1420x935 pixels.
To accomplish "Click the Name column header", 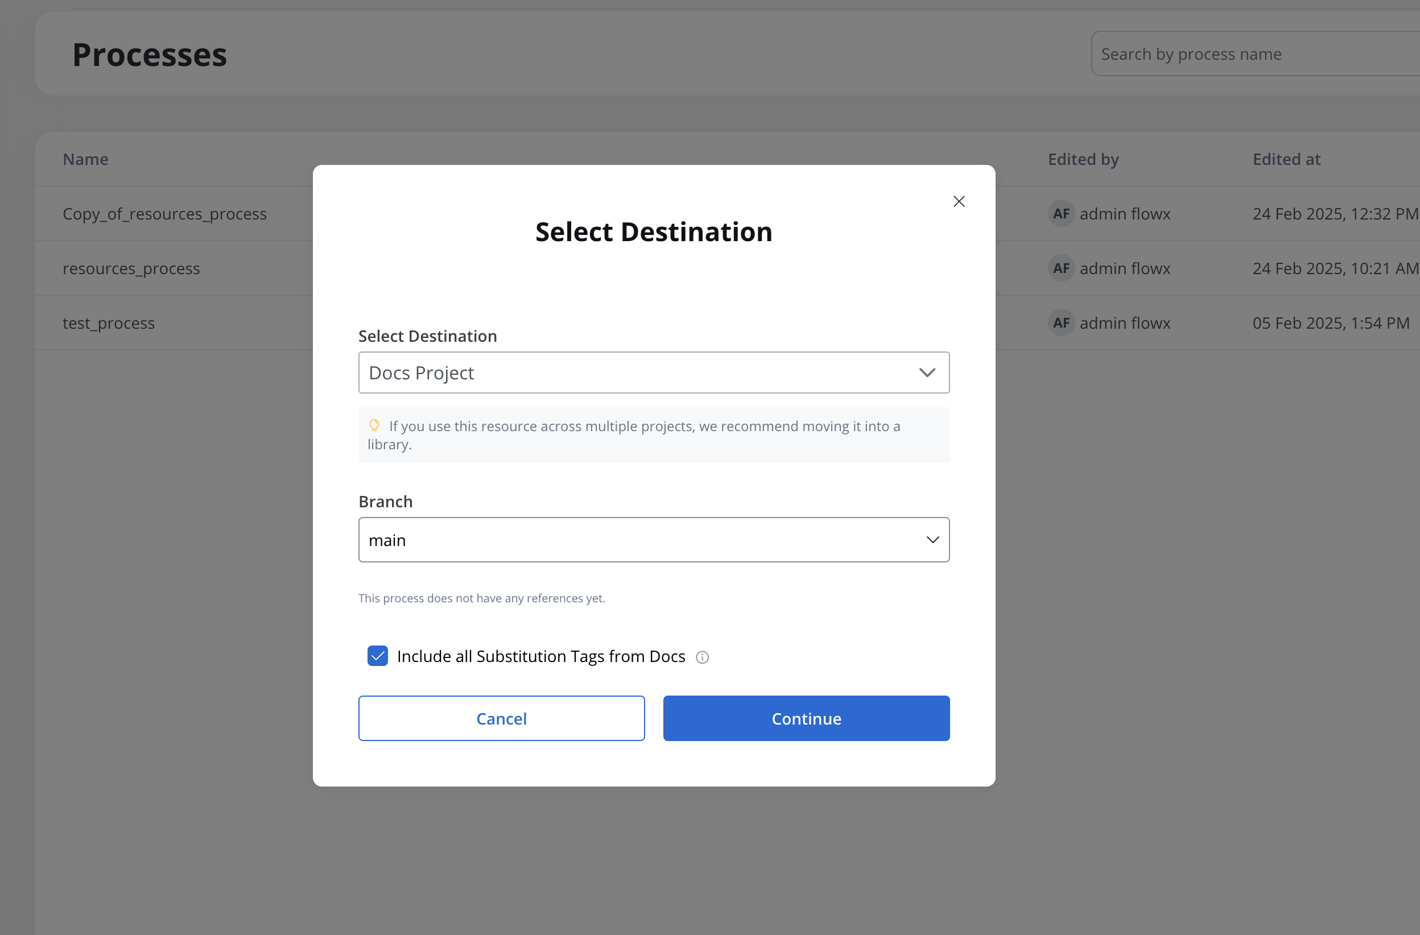I will 86,159.
